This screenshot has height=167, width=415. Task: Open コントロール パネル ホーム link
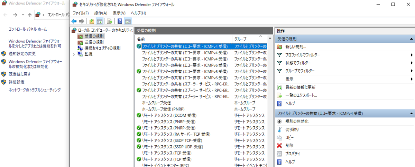click(x=28, y=30)
